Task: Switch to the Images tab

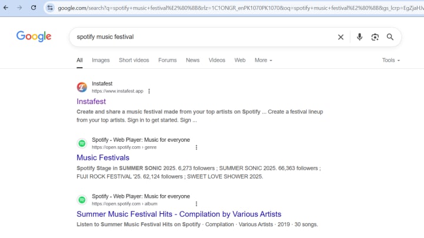Action: tap(101, 60)
